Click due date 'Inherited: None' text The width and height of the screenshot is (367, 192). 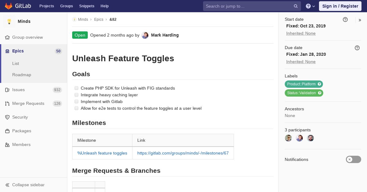[301, 62]
